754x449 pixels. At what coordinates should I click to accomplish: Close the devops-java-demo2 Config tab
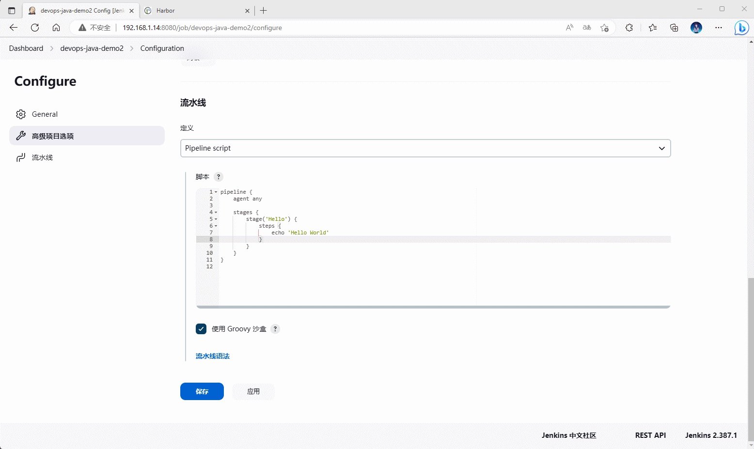point(131,11)
